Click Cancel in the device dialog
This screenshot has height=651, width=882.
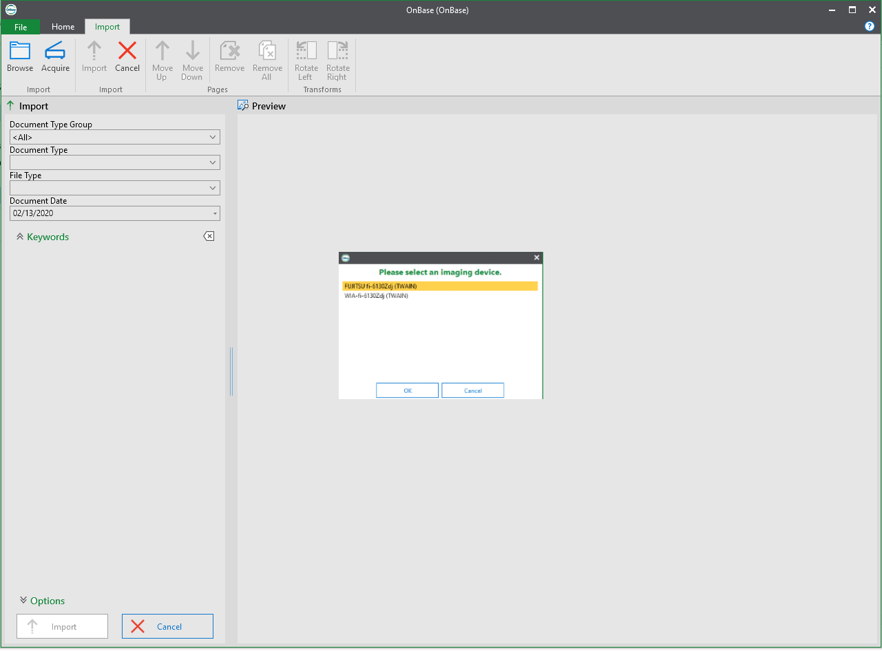tap(473, 390)
